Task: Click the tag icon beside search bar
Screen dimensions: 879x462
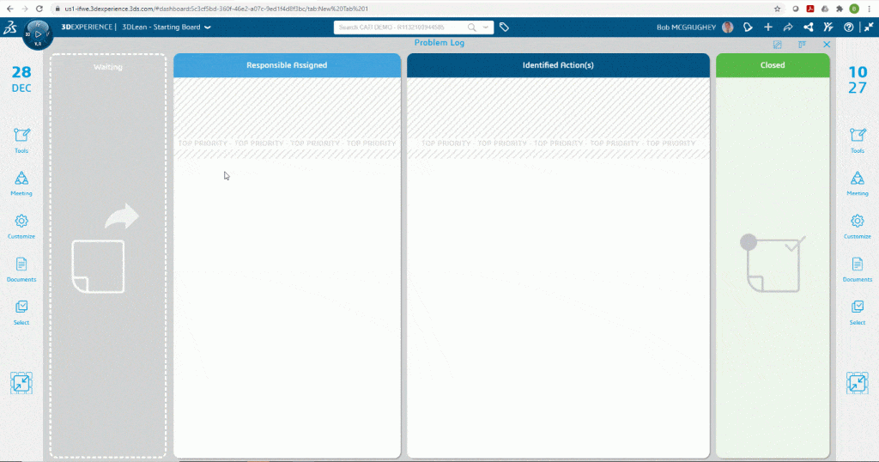Action: [x=505, y=27]
